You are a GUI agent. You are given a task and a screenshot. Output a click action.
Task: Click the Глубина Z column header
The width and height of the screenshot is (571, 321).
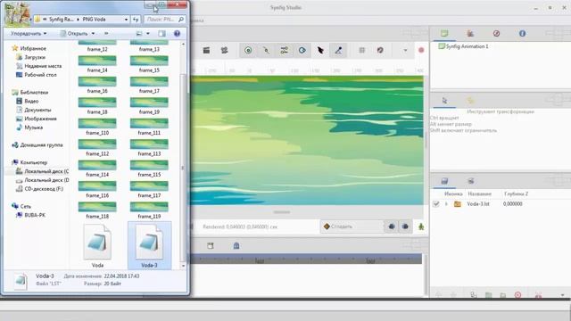tap(516, 194)
